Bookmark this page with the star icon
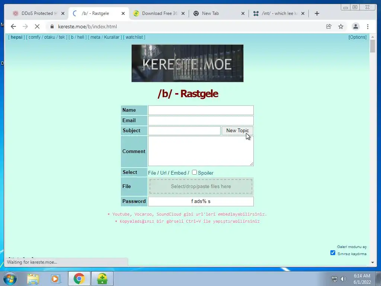381x286 pixels. point(341,26)
